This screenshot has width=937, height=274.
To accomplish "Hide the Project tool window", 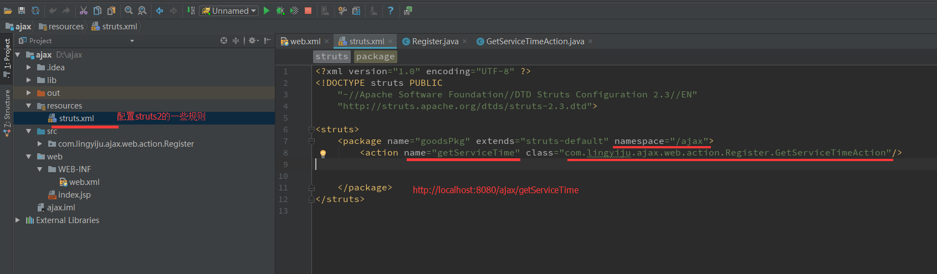I will (267, 40).
